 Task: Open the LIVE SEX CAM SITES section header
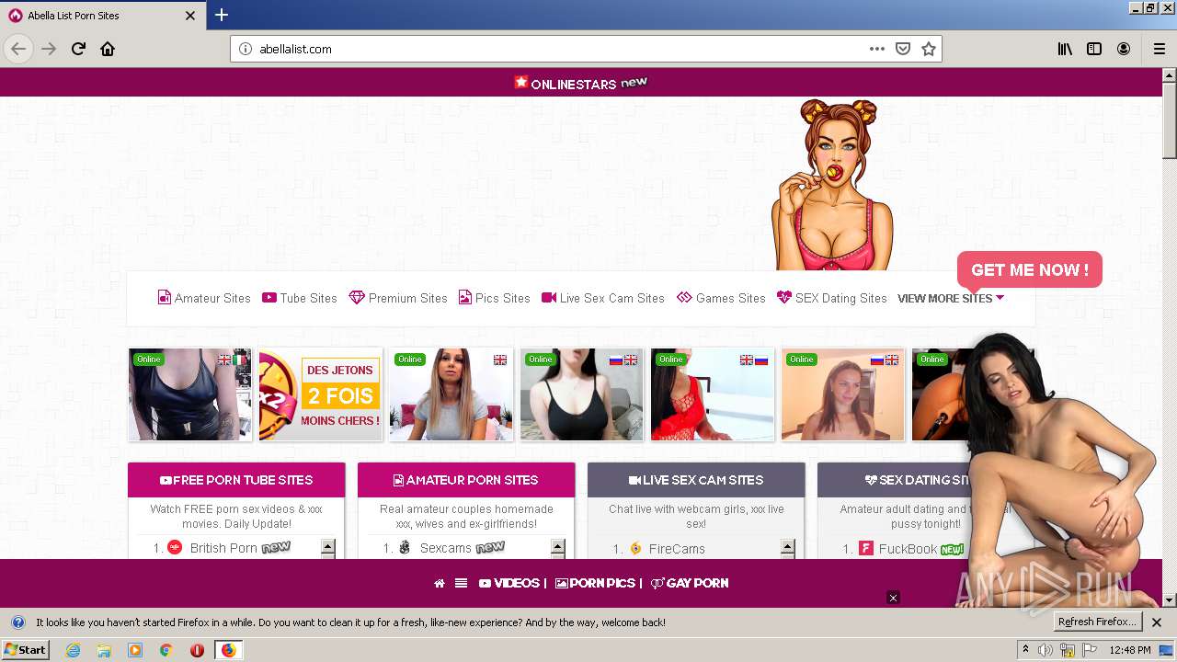(x=696, y=480)
